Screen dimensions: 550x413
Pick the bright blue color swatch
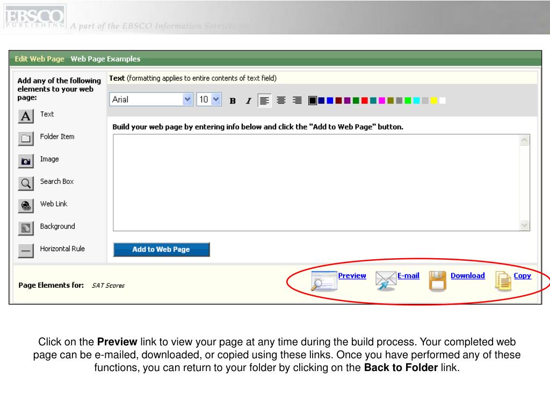click(x=330, y=101)
